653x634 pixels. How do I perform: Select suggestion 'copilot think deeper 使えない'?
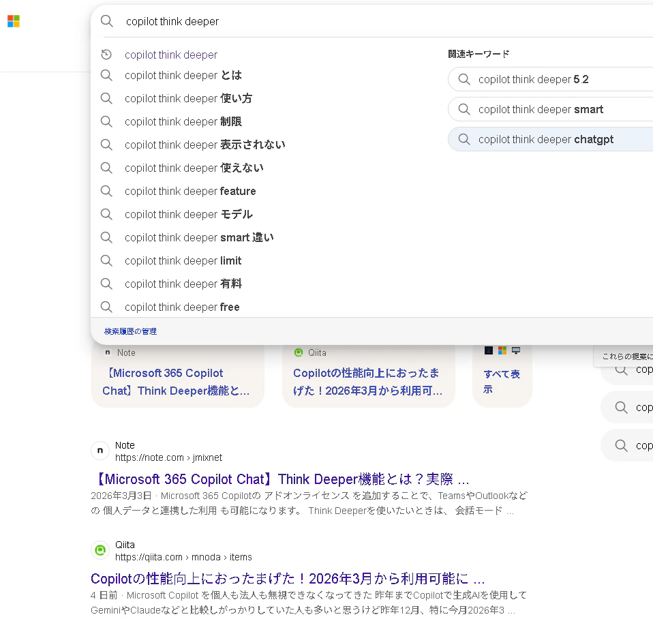(194, 168)
